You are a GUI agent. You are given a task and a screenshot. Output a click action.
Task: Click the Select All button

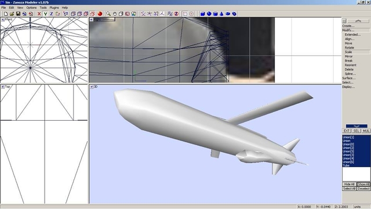pyautogui.click(x=349, y=189)
